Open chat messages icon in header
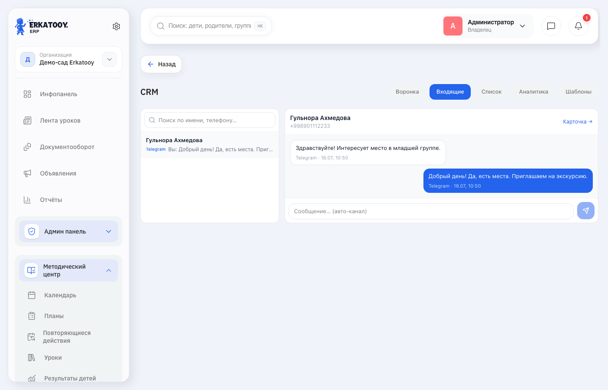This screenshot has height=390, width=608. [x=551, y=26]
